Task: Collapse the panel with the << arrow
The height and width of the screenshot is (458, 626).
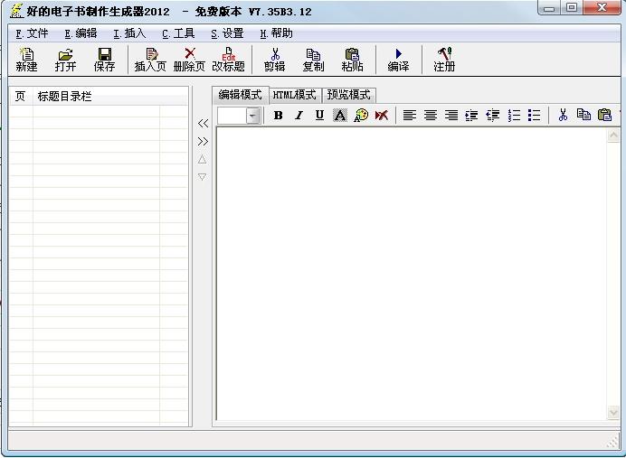Action: [203, 124]
